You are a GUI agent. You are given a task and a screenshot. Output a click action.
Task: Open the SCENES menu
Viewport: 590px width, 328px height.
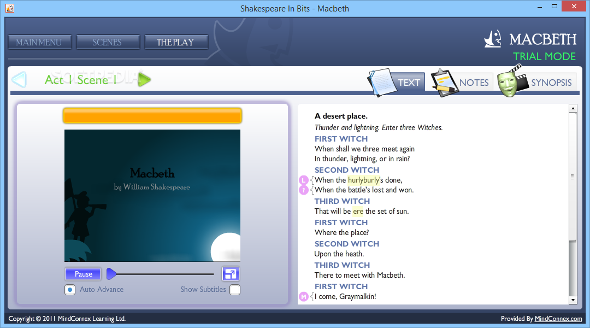pyautogui.click(x=108, y=42)
